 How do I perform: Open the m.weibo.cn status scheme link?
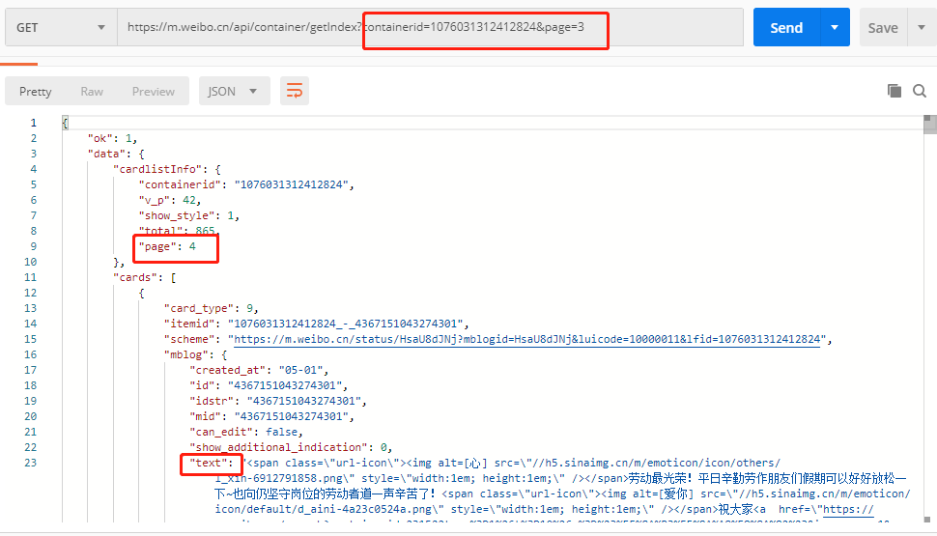[526, 339]
